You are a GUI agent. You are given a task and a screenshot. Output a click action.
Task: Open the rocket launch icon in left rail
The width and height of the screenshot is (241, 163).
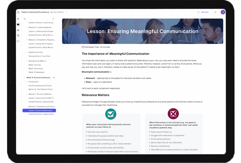(x=18, y=19)
